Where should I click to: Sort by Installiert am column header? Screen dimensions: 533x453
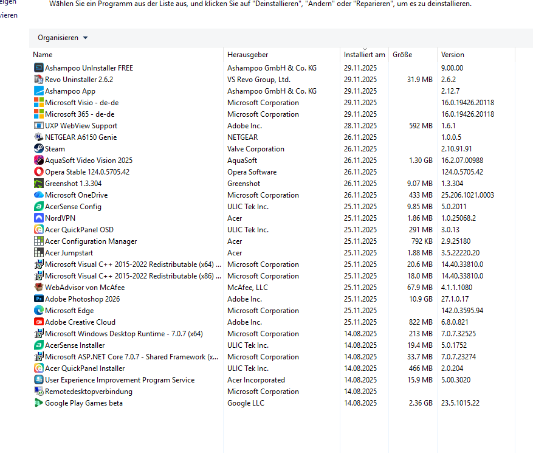tap(365, 54)
